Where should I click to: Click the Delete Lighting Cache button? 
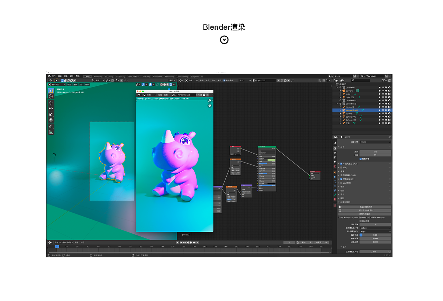(365, 214)
